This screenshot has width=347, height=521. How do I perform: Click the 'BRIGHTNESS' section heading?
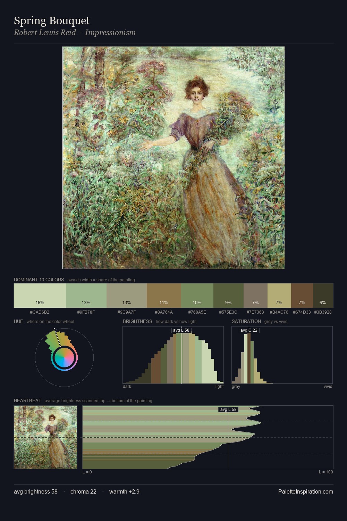pos(137,321)
